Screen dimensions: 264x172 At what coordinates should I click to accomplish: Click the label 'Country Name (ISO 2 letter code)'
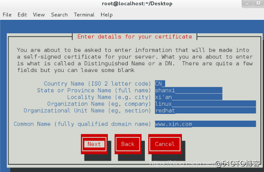(97, 84)
